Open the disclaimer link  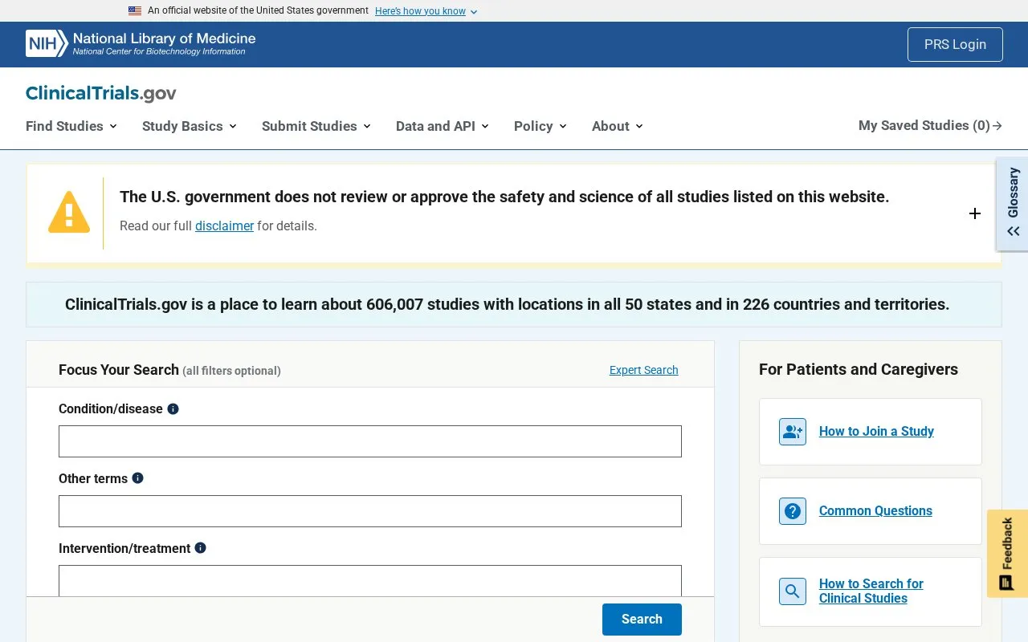pos(224,226)
